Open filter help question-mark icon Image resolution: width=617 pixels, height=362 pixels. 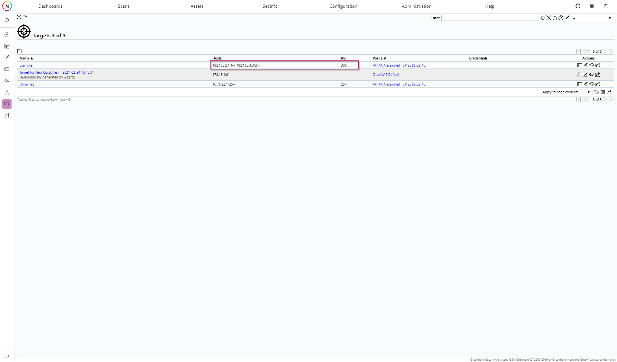pos(561,18)
